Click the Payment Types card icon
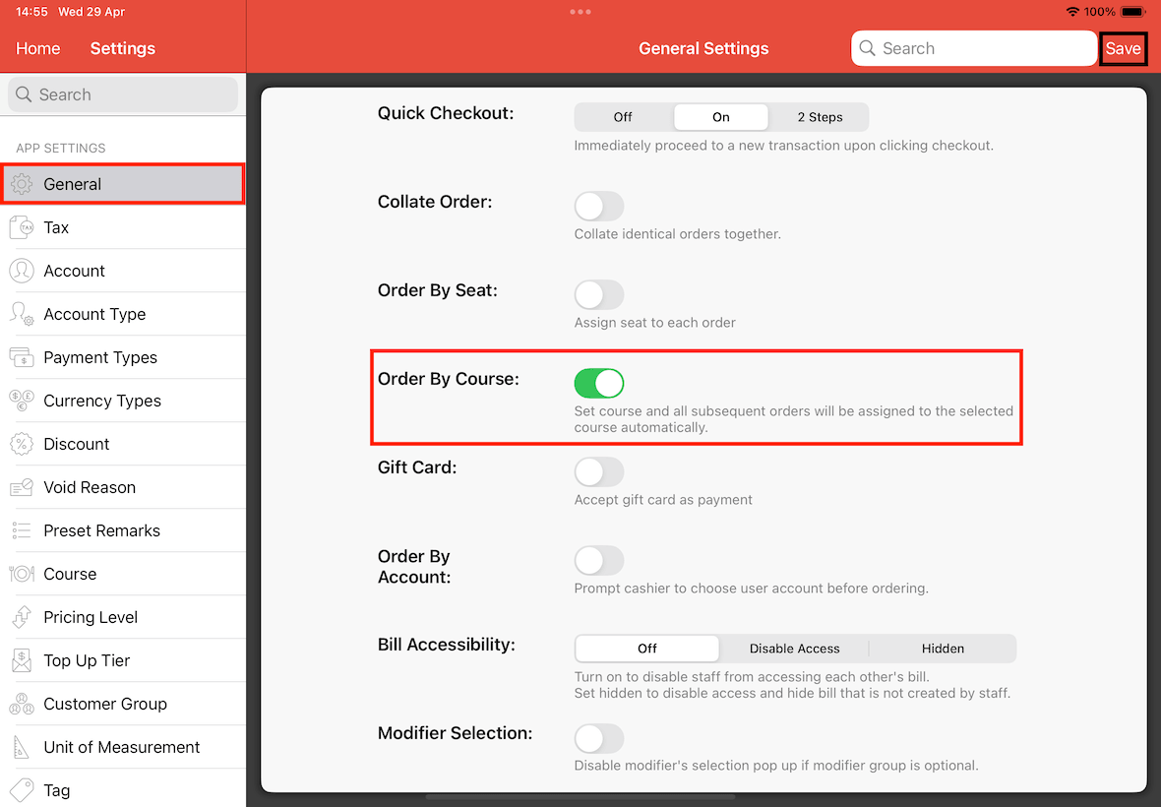This screenshot has height=807, width=1161. tap(22, 357)
